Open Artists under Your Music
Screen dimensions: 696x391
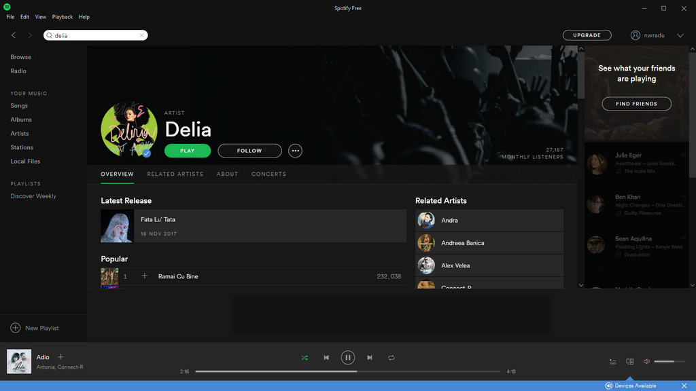tap(20, 134)
